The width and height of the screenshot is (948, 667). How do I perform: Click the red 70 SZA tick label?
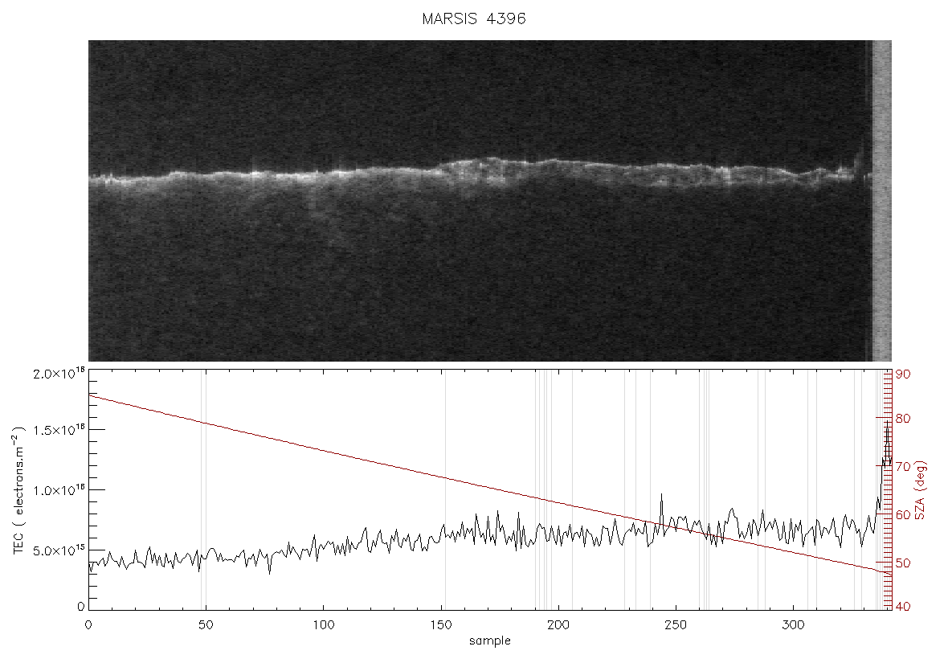(x=903, y=466)
